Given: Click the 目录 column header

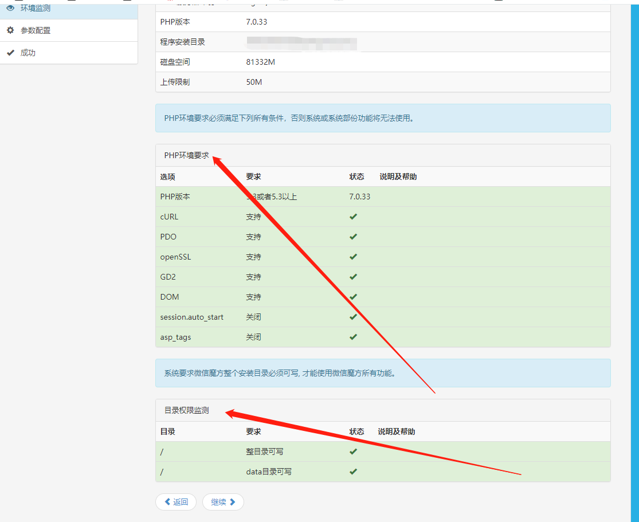Looking at the screenshot, I should (x=167, y=431).
